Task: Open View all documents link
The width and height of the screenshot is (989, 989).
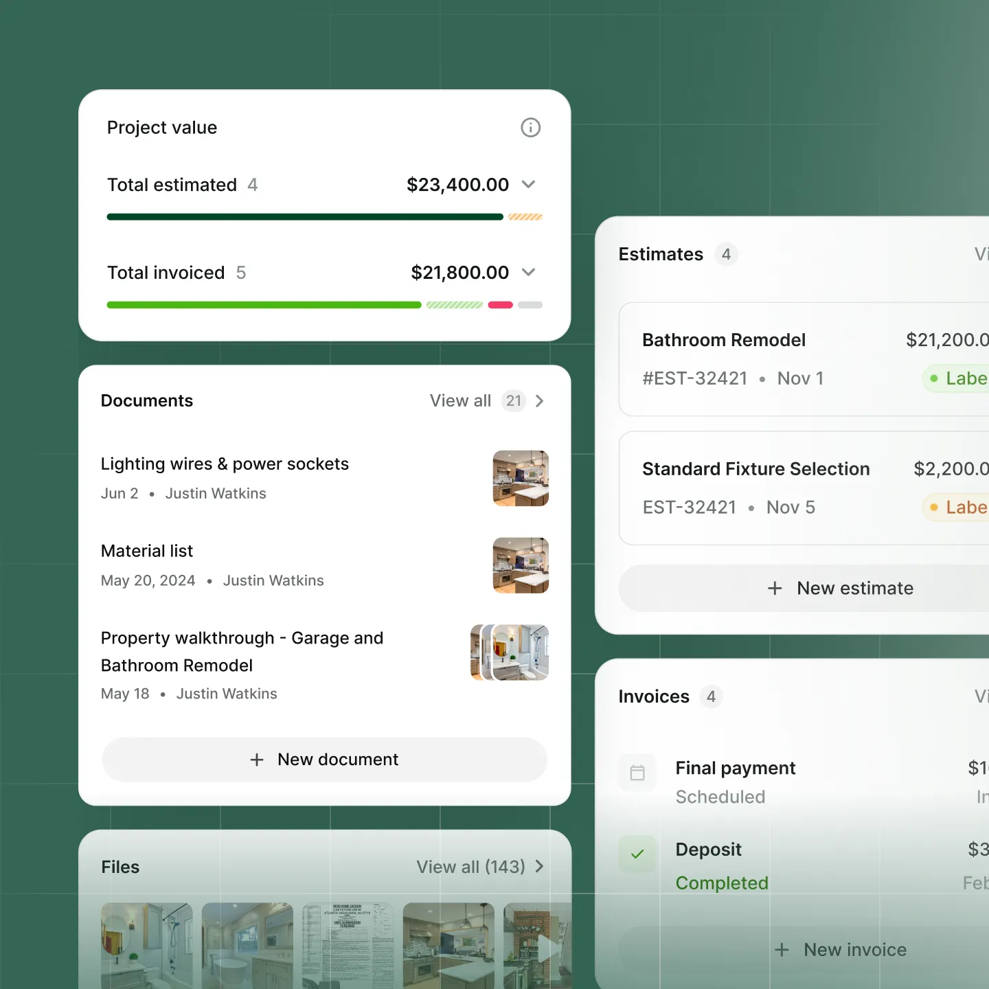Action: pyautogui.click(x=460, y=401)
